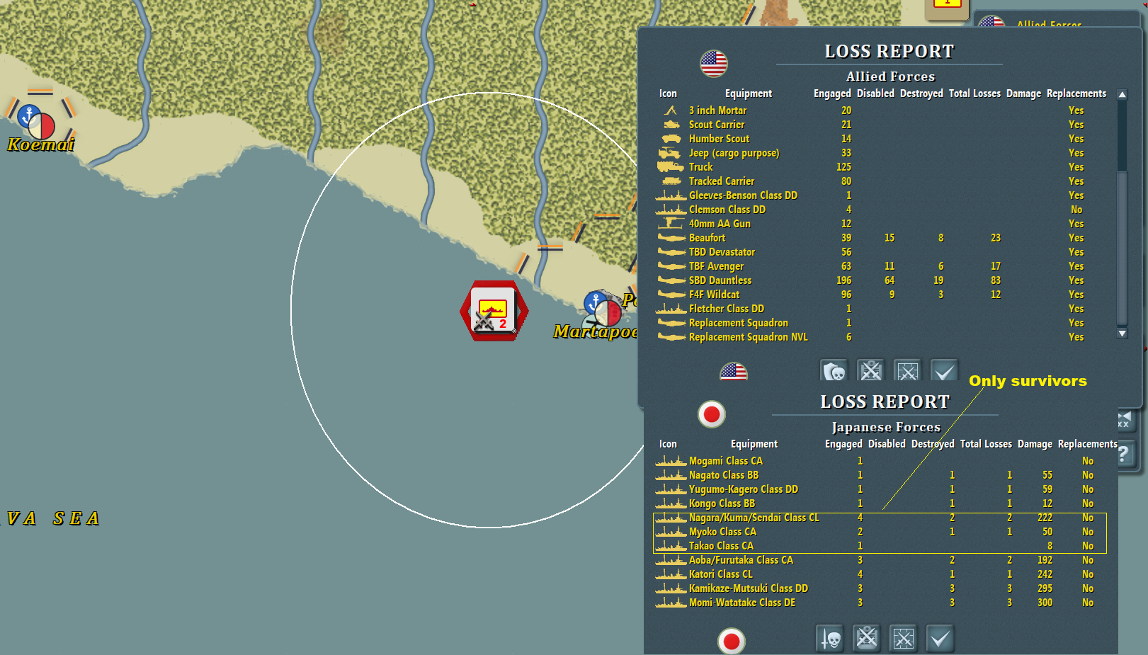Image resolution: width=1148 pixels, height=655 pixels.
Task: Select the Replacement Squadron NVL row
Action: coord(882,337)
